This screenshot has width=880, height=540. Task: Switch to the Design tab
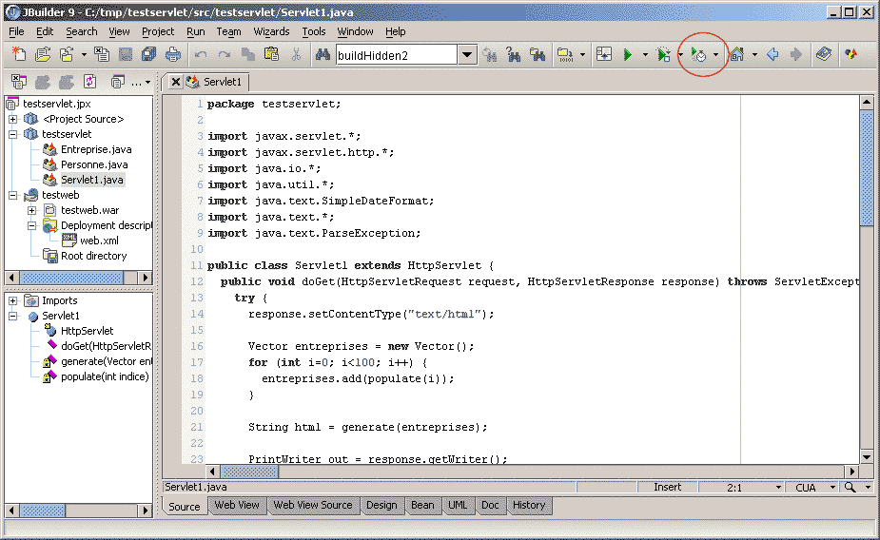[x=381, y=506]
